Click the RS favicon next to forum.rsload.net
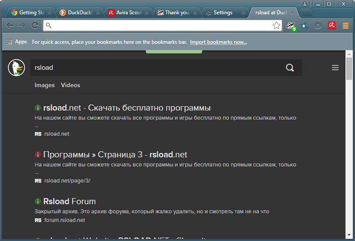 click(x=38, y=220)
